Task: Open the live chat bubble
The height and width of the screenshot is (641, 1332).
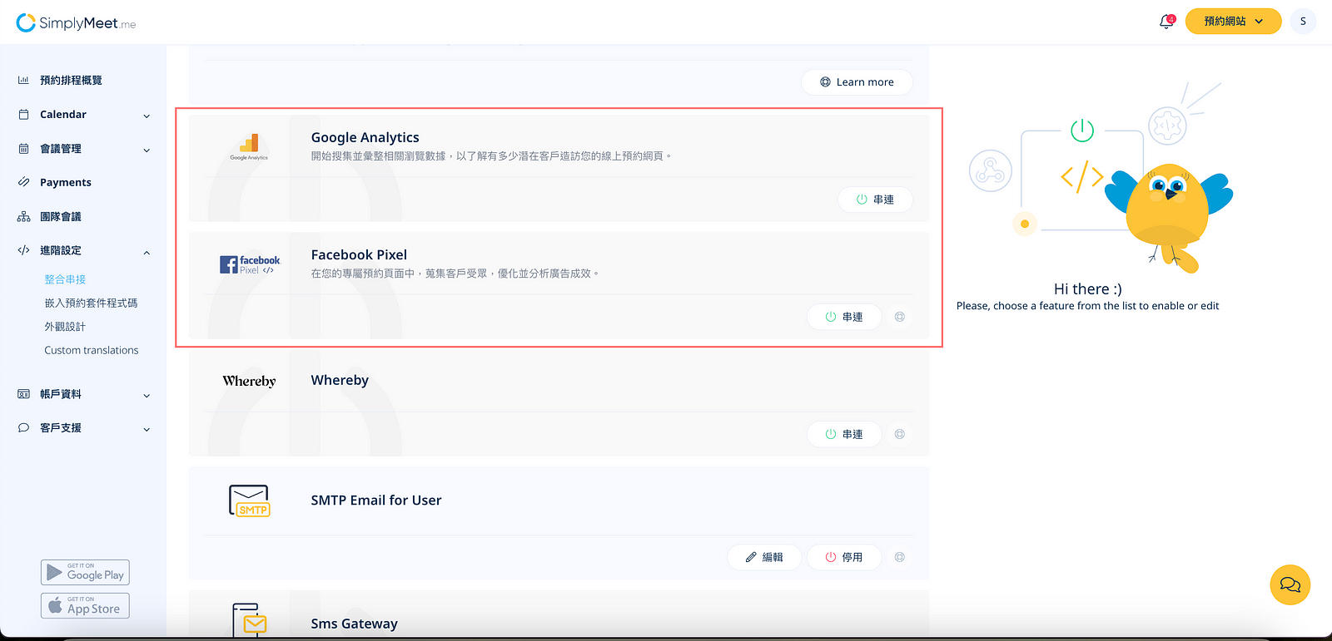Action: pyautogui.click(x=1290, y=584)
